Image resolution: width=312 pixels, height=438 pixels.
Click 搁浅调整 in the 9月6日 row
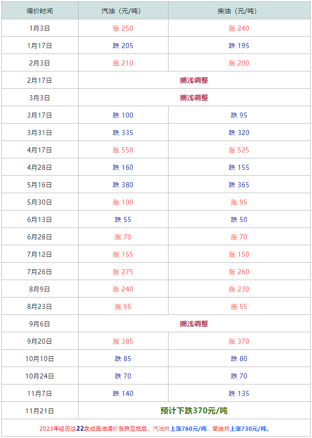click(x=194, y=324)
